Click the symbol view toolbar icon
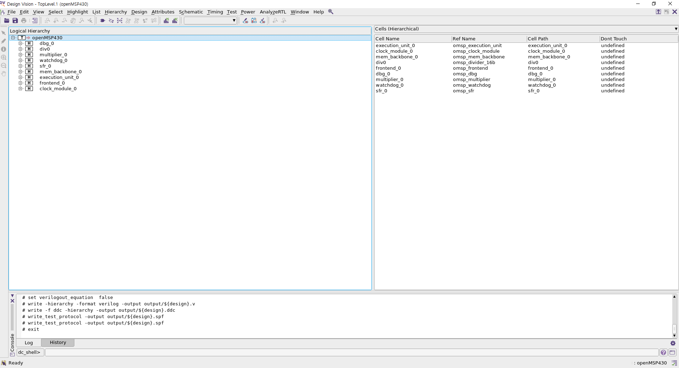Viewport: 679px width, 368px height. (111, 21)
